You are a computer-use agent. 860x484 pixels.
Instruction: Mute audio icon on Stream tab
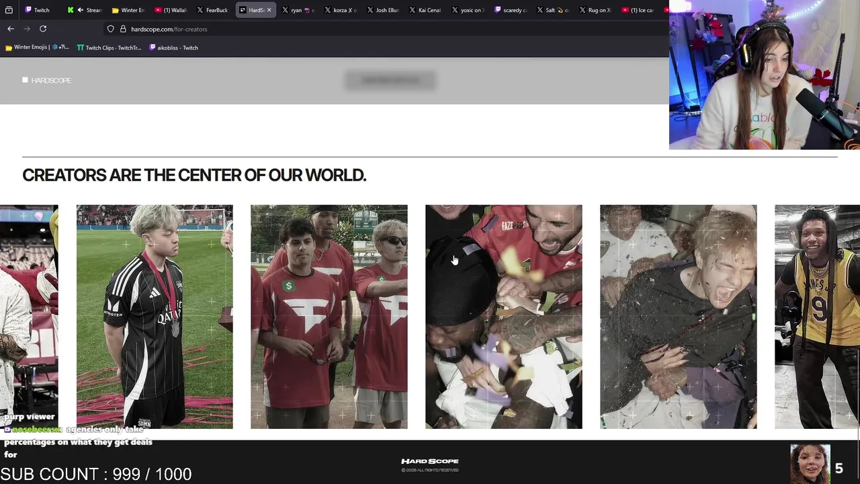click(x=81, y=10)
